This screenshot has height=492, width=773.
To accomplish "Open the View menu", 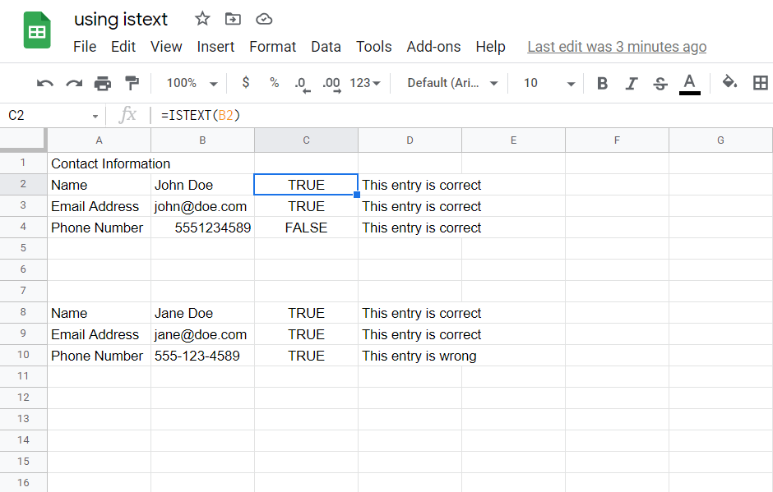I will point(166,47).
